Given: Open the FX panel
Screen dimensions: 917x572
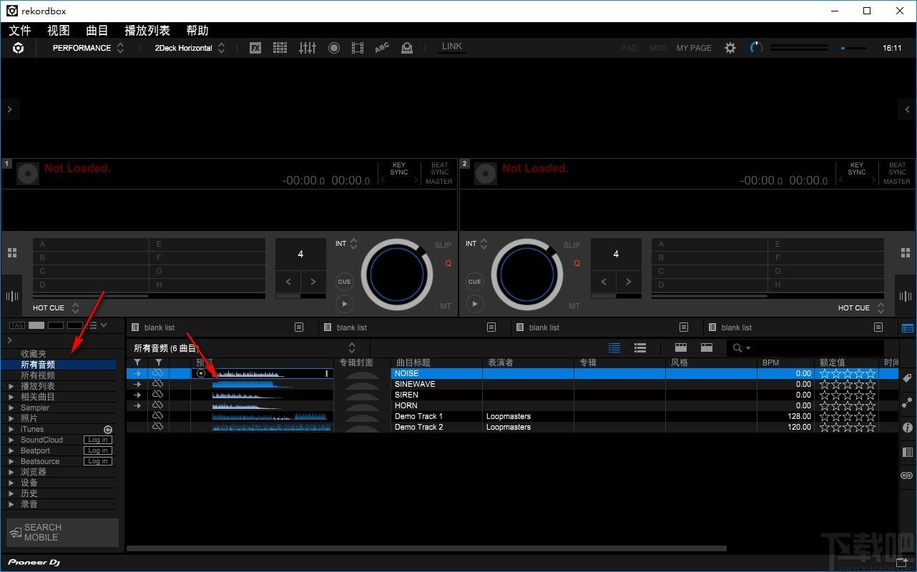Looking at the screenshot, I should point(255,48).
